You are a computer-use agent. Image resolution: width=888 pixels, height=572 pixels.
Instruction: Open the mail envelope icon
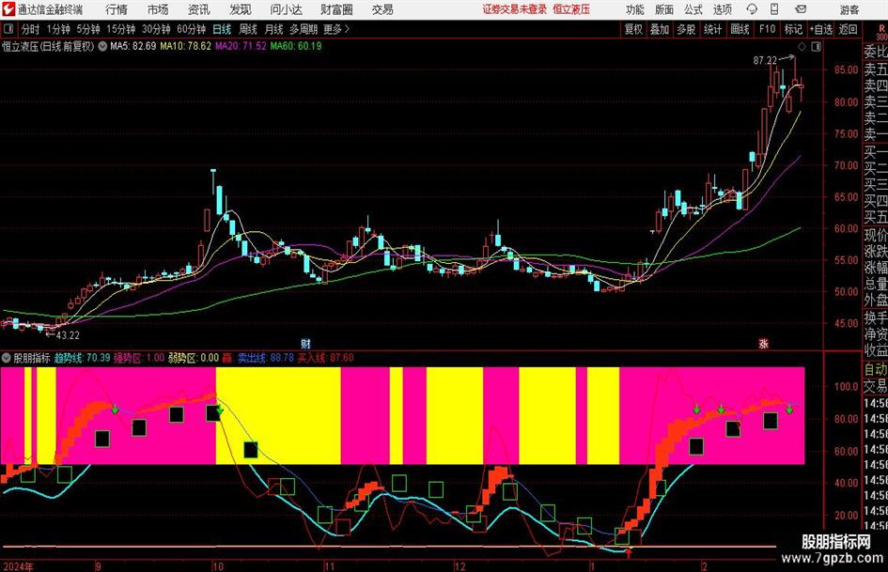coord(801,9)
